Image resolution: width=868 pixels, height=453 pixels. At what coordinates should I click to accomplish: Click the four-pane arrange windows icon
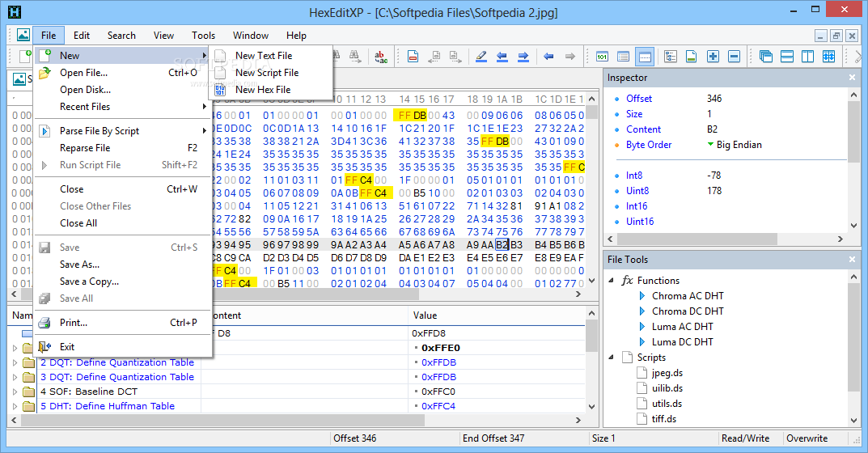828,57
